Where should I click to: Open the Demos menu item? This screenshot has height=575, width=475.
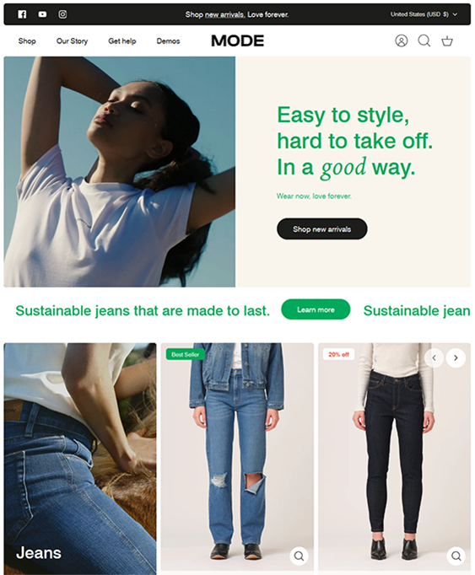coord(168,41)
